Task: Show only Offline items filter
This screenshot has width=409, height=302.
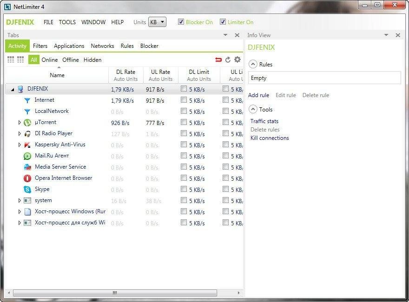Action: [71, 60]
